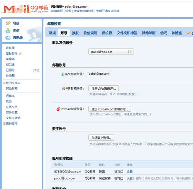Open the 已删除 folder

click(10, 70)
